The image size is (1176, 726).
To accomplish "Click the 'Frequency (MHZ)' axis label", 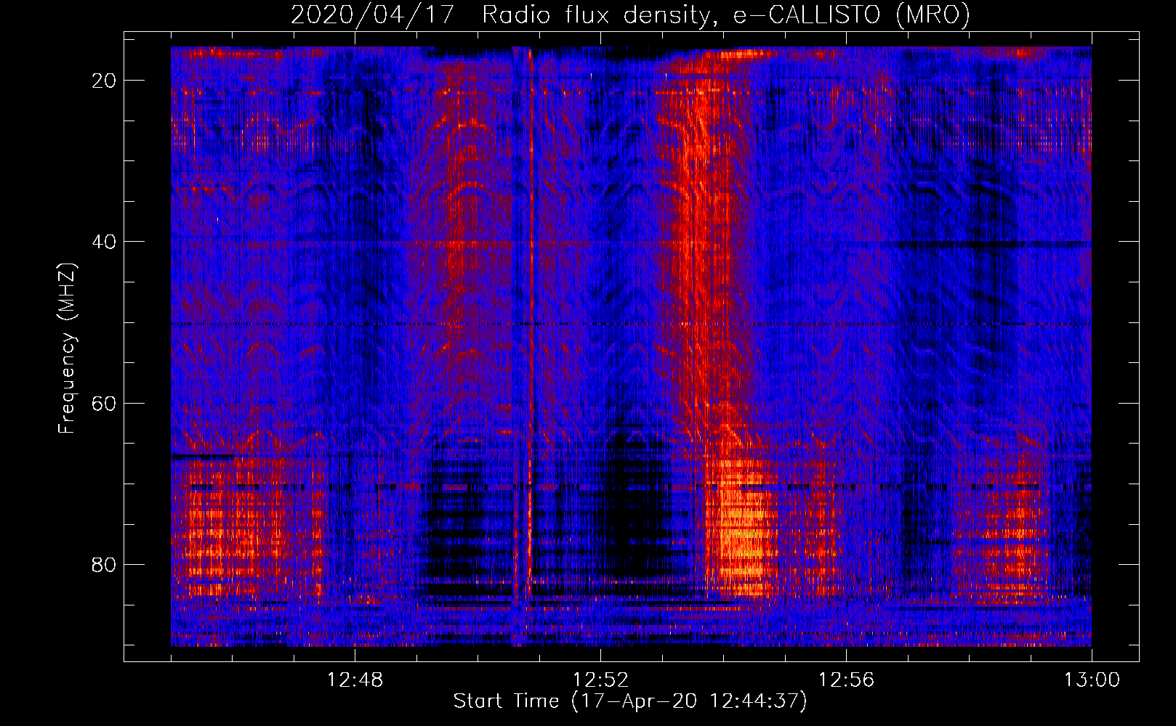I will pos(67,348).
